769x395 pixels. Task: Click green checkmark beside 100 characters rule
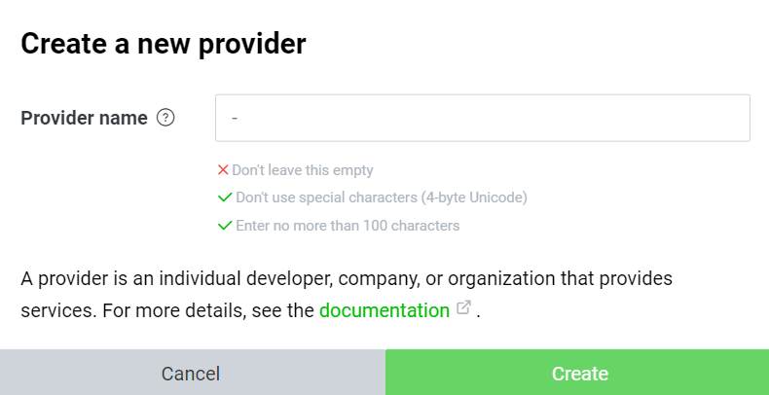pyautogui.click(x=225, y=226)
